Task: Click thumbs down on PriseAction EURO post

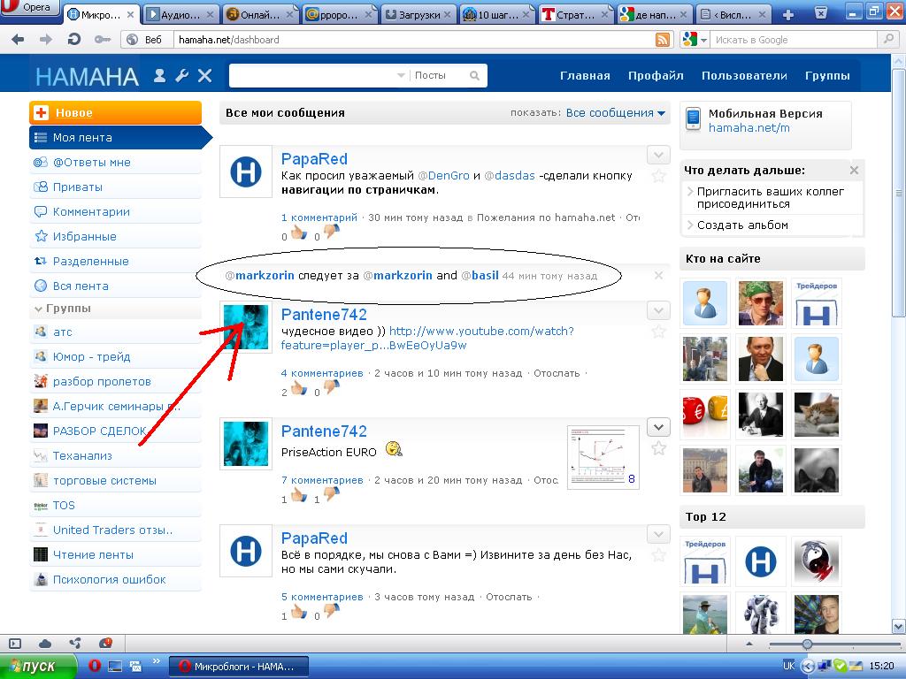Action: (x=331, y=495)
